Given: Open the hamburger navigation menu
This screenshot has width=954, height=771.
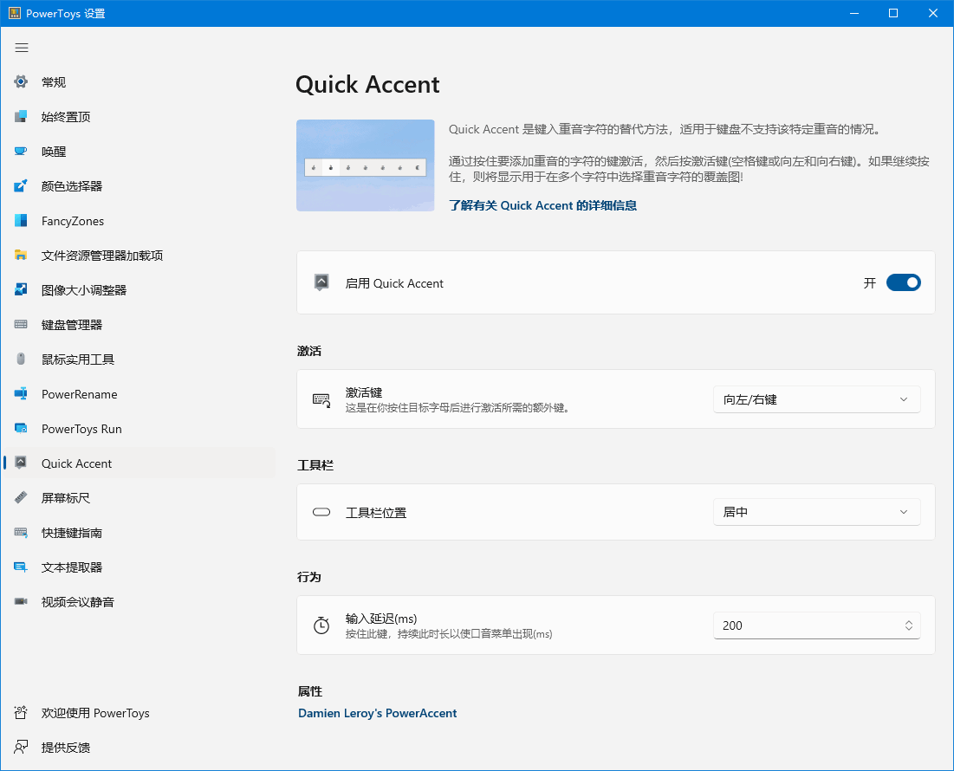Looking at the screenshot, I should (x=22, y=48).
